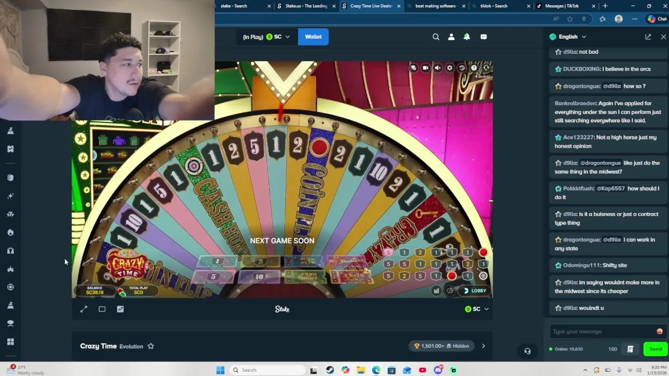Click the LOBBY button
Image resolution: width=669 pixels, height=376 pixels.
[x=475, y=291]
